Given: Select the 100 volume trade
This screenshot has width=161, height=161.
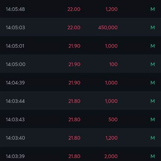Looking at the screenshot, I should tap(113, 64).
